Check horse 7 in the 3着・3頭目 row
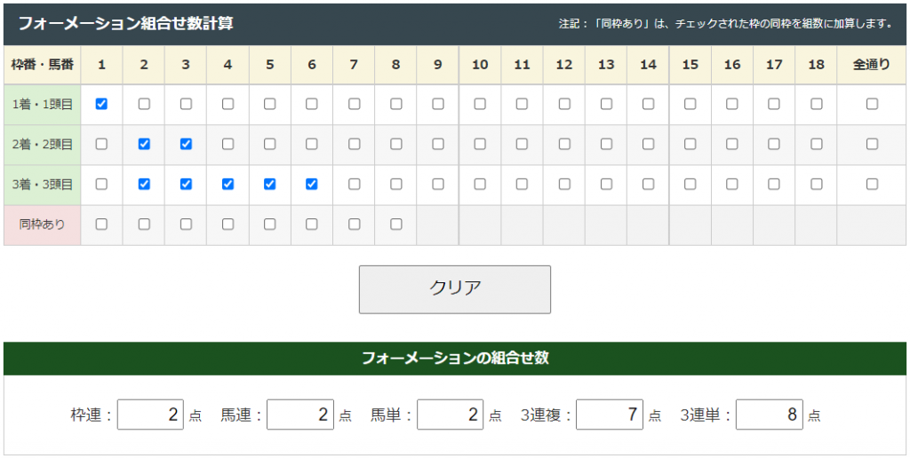This screenshot has height=458, width=910. click(x=355, y=184)
